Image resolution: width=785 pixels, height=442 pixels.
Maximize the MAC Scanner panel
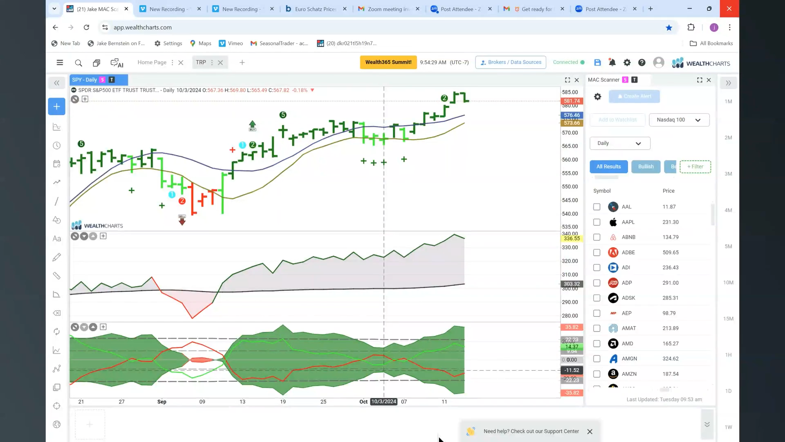pos(700,80)
